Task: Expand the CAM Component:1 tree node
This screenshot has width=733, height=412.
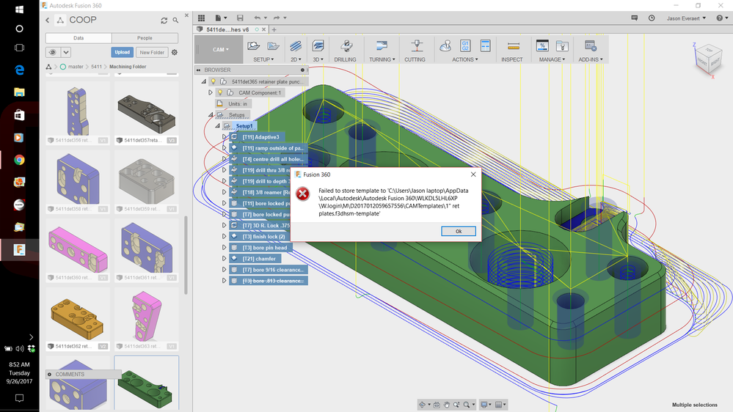Action: pyautogui.click(x=211, y=92)
